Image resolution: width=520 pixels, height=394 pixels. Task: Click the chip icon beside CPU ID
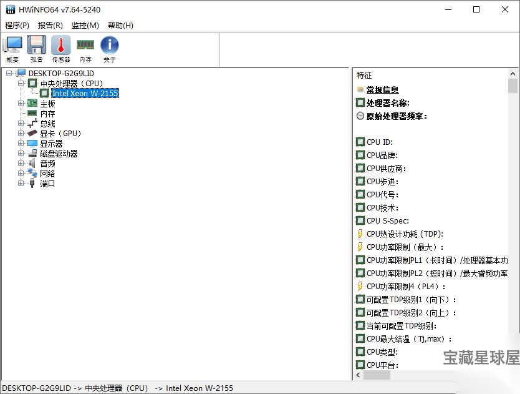pyautogui.click(x=360, y=142)
